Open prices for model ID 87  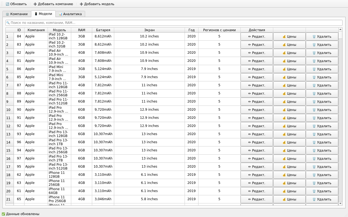click(x=289, y=85)
